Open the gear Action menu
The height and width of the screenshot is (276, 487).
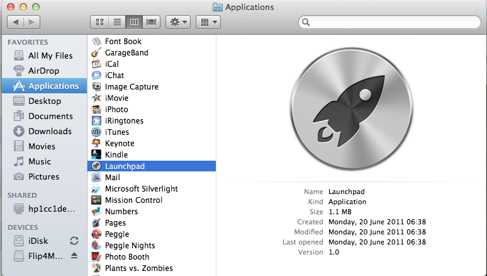178,22
